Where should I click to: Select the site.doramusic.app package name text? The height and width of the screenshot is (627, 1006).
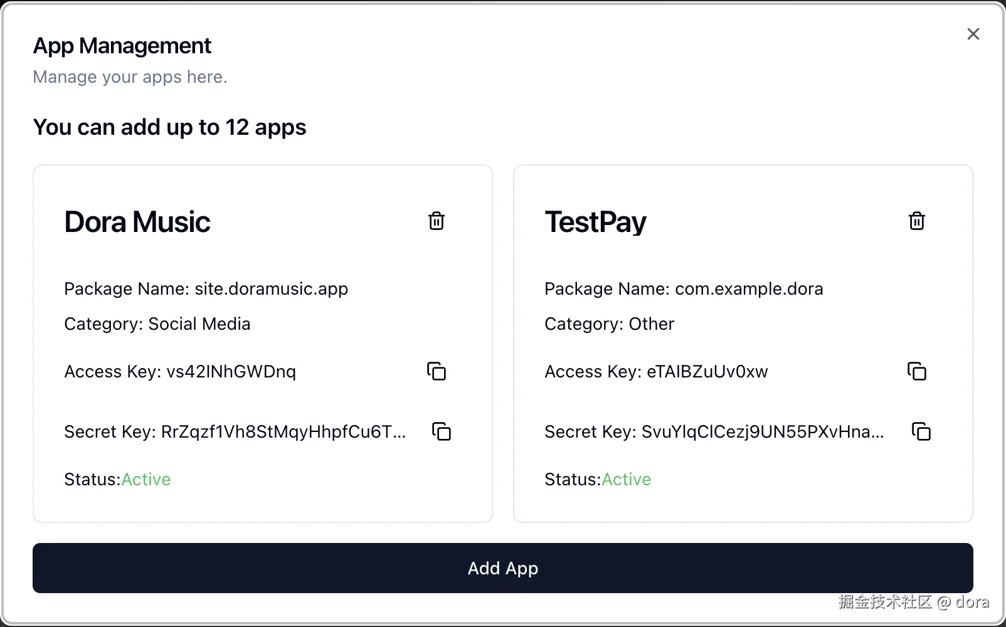click(271, 289)
